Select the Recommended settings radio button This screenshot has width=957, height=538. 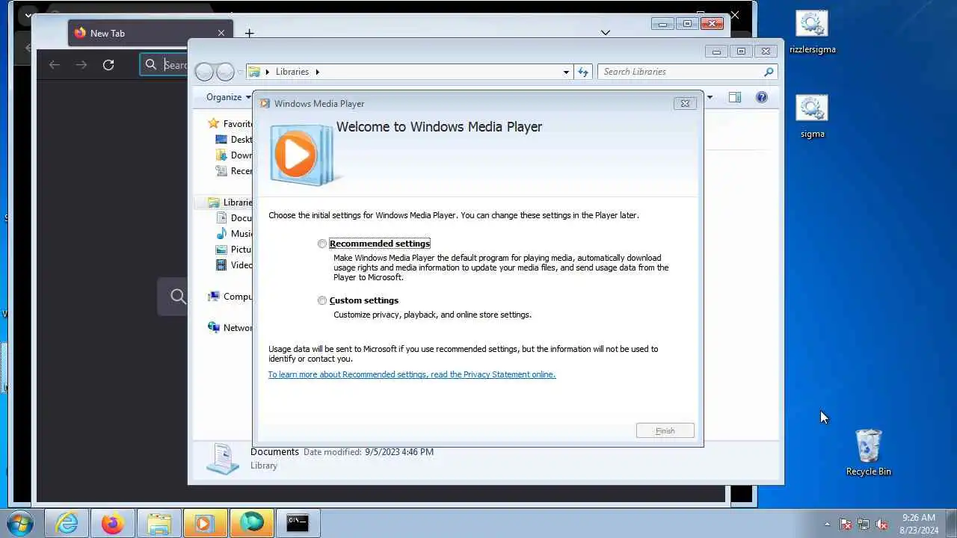322,244
